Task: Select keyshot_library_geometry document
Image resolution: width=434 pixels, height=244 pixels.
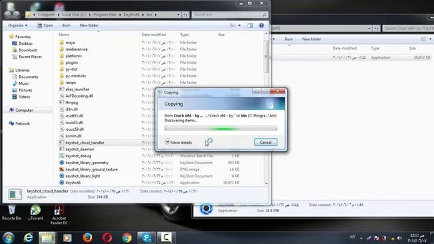Action: 87,163
